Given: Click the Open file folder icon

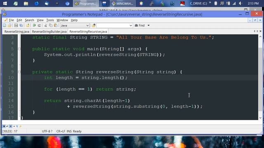Looking at the screenshot, I should [9, 25].
